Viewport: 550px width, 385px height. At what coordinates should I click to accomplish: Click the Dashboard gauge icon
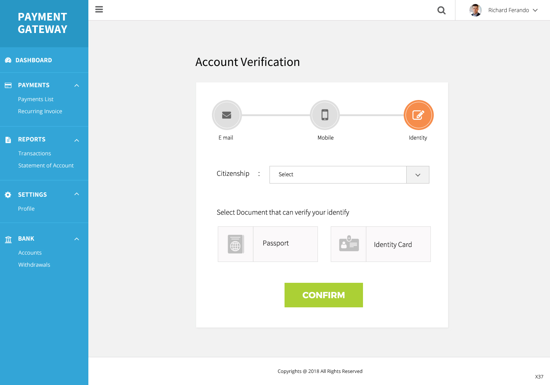[x=8, y=60]
